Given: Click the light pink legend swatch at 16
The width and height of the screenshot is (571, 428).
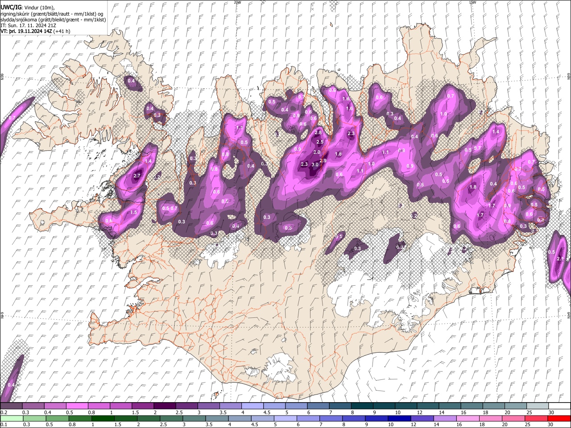Looking at the screenshot, I should coord(468,418).
